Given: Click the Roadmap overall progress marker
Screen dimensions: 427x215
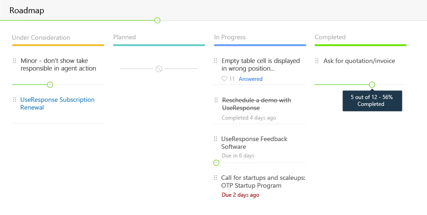Looking at the screenshot, I should (157, 20).
